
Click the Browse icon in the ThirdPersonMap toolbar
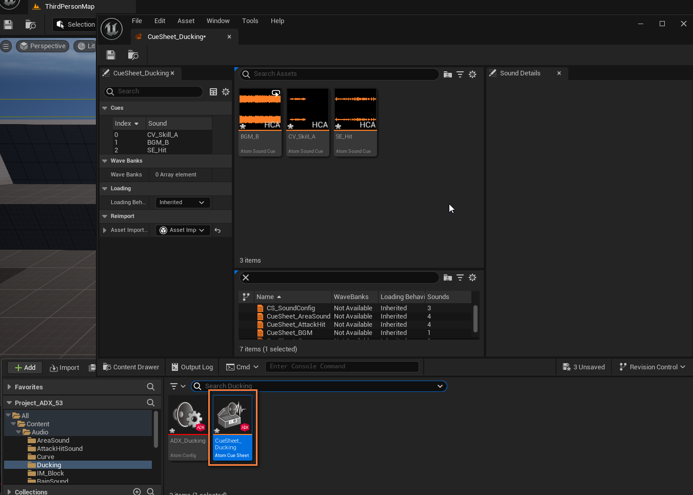click(x=31, y=24)
